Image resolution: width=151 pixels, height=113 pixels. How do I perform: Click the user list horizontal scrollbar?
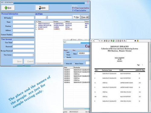click(x=49, y=63)
